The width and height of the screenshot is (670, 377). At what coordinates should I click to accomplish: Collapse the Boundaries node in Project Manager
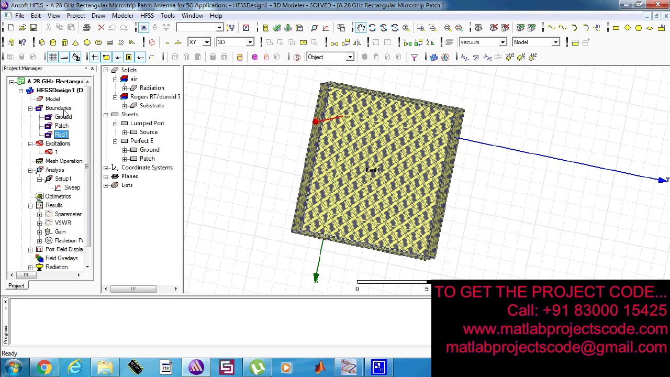coord(30,108)
